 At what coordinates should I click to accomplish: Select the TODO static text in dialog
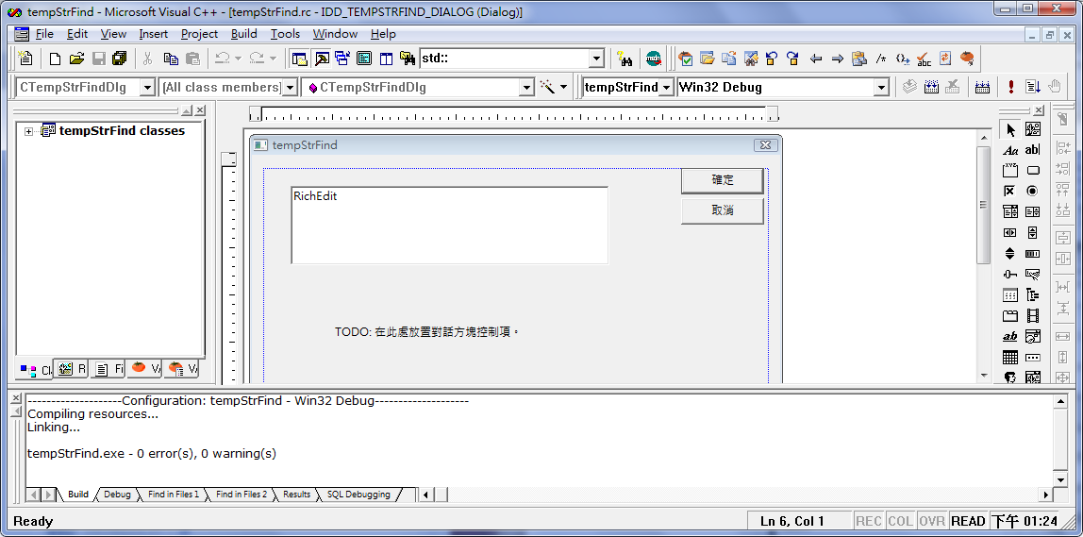pyautogui.click(x=426, y=332)
